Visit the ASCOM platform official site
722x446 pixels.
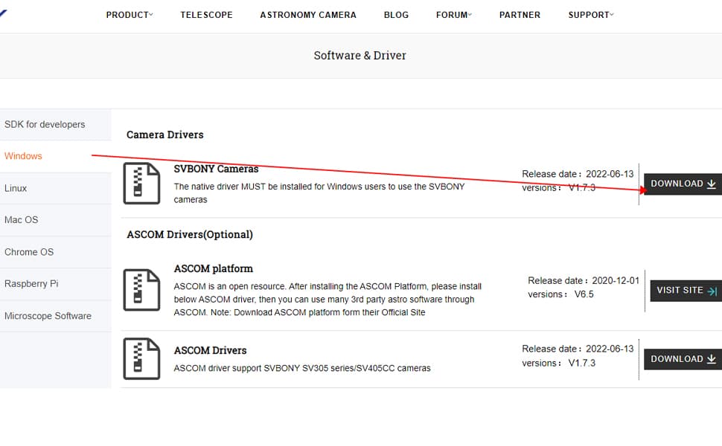pyautogui.click(x=686, y=291)
